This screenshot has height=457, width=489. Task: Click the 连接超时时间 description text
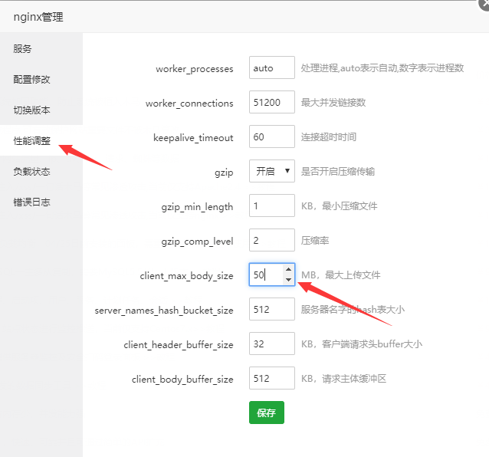pyautogui.click(x=328, y=137)
